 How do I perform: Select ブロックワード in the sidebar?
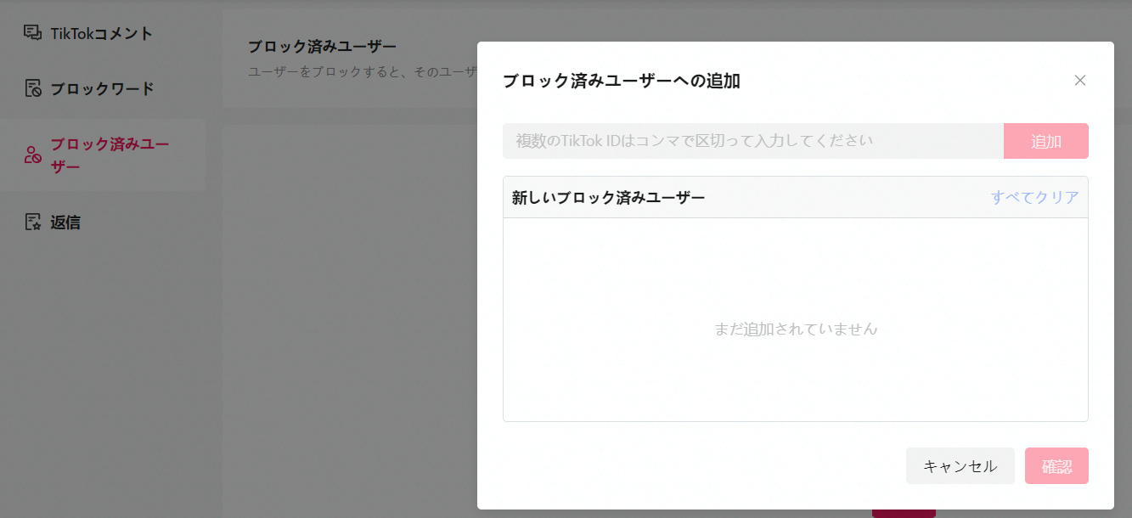pyautogui.click(x=102, y=88)
